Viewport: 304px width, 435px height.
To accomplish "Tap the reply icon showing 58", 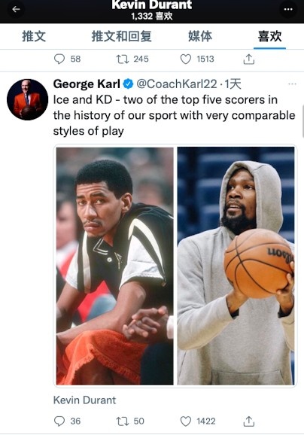I will point(59,59).
